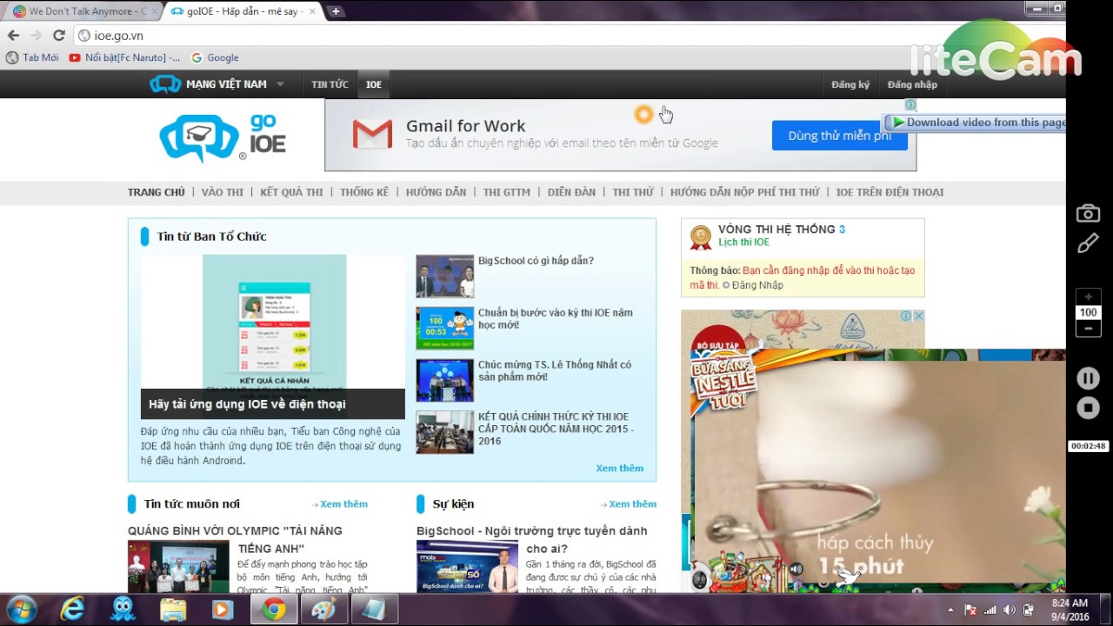The width and height of the screenshot is (1113, 626).
Task: Reload the page with the refresh icon
Action: point(58,36)
